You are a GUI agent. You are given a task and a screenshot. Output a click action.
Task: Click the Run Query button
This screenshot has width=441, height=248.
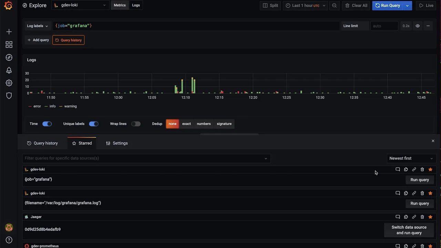[388, 6]
